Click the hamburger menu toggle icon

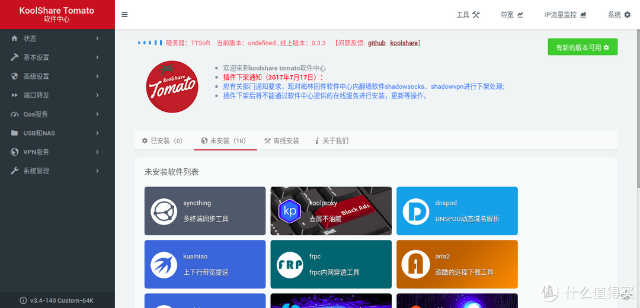[x=124, y=15]
